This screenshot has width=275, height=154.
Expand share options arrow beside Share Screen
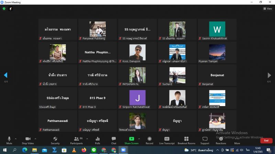[x=139, y=139]
